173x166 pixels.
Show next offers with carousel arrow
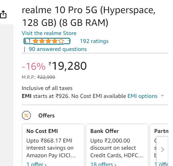[162, 150]
